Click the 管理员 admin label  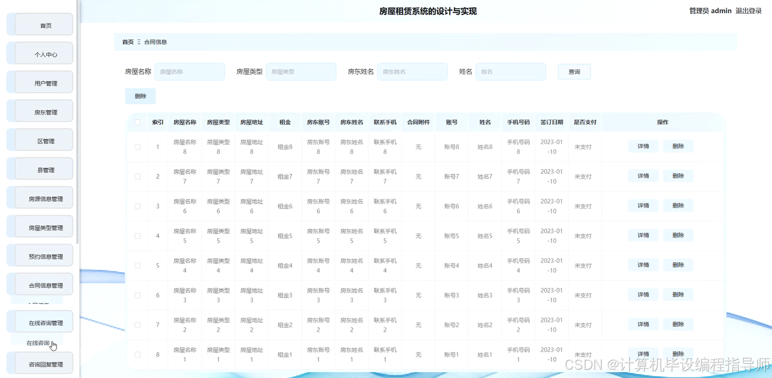click(710, 11)
